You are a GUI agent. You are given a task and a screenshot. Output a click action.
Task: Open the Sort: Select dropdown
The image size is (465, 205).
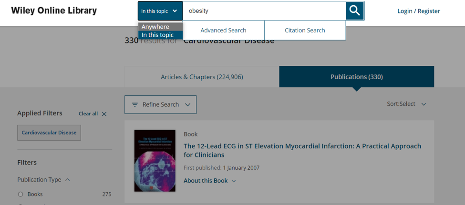coord(406,104)
